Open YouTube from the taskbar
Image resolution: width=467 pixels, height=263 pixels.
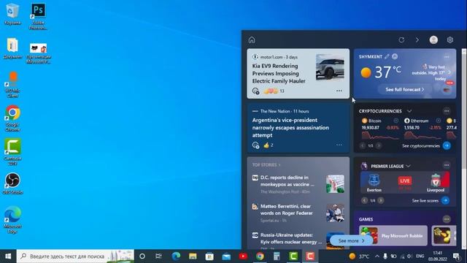pos(243,256)
